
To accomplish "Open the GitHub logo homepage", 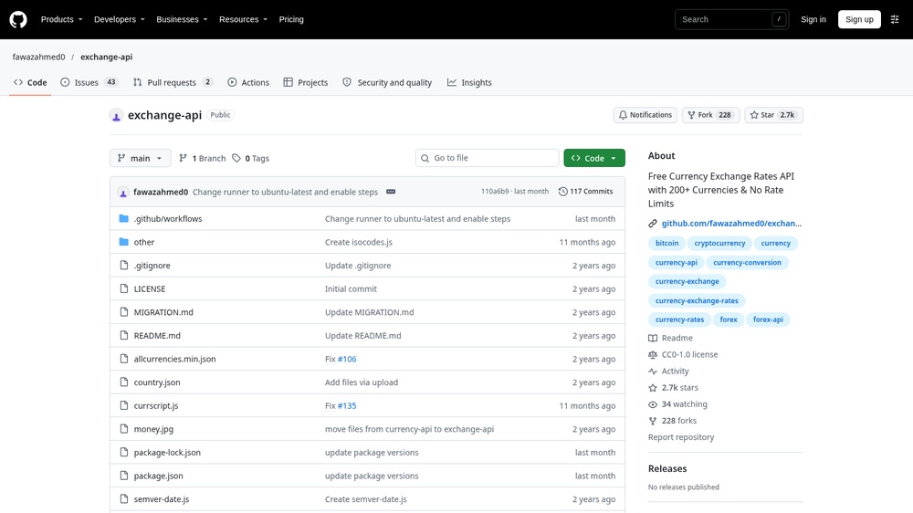I will 18,19.
